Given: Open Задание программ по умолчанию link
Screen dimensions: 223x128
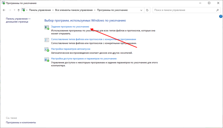Looking at the screenshot, I should click(70, 27).
